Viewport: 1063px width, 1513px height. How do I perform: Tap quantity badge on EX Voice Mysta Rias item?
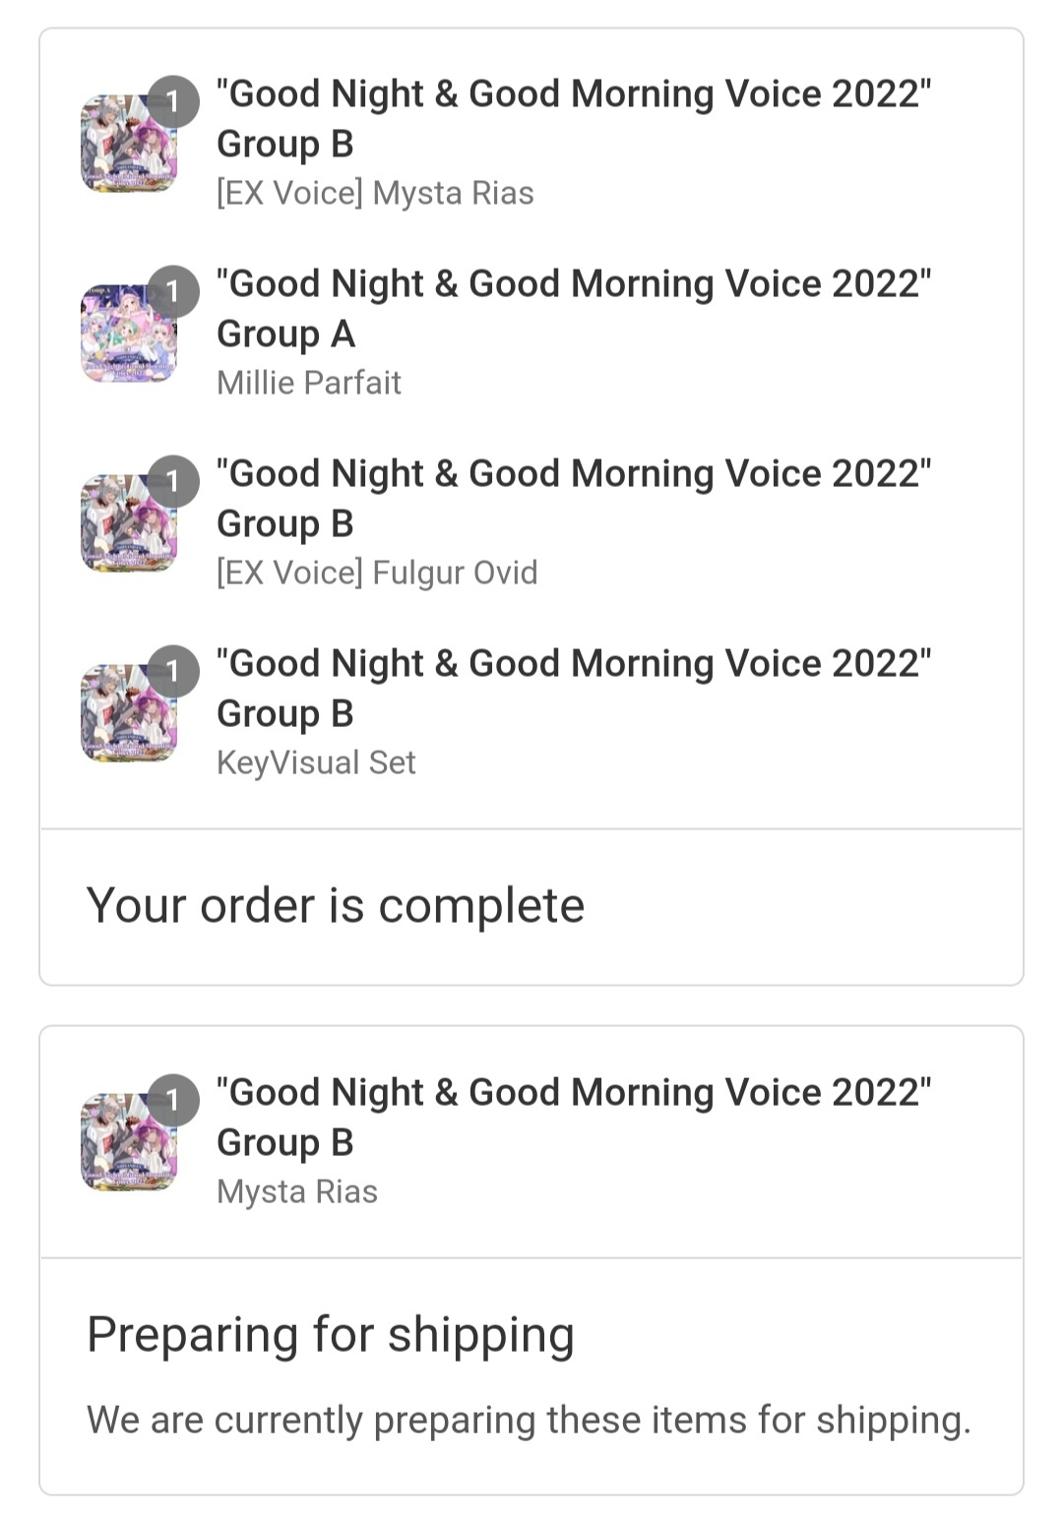[173, 101]
